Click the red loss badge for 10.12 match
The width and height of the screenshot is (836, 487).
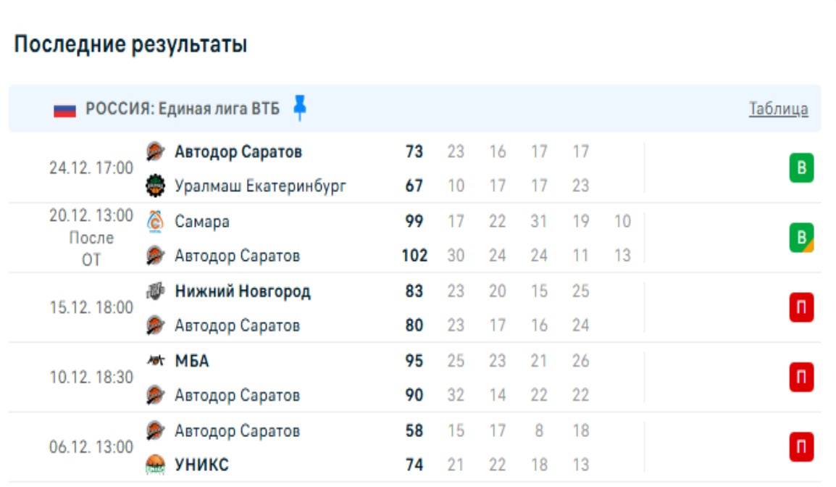(x=801, y=378)
